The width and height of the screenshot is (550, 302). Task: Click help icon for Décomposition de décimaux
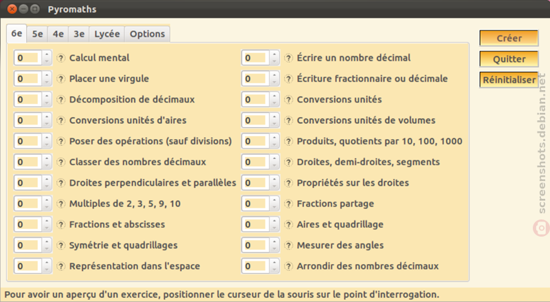click(x=61, y=100)
